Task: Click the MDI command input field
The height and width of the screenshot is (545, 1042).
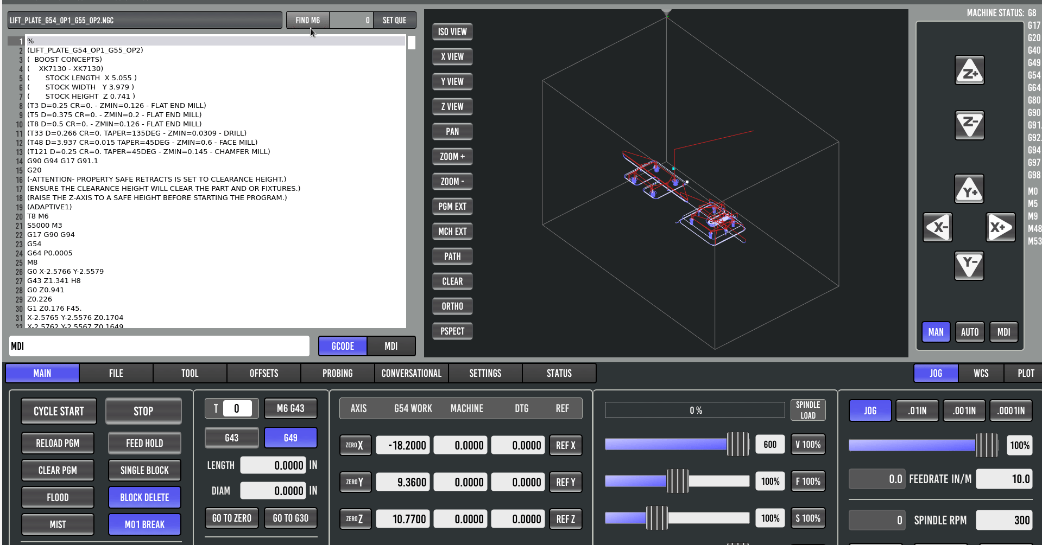Action: pyautogui.click(x=159, y=346)
